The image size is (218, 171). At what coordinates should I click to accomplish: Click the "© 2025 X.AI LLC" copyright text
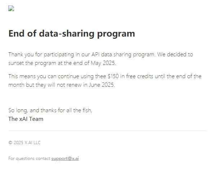click(x=25, y=143)
